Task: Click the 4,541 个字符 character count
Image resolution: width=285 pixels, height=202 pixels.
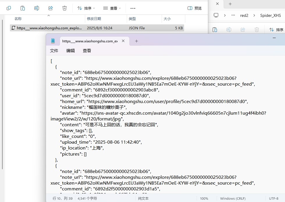Action: 87,199
